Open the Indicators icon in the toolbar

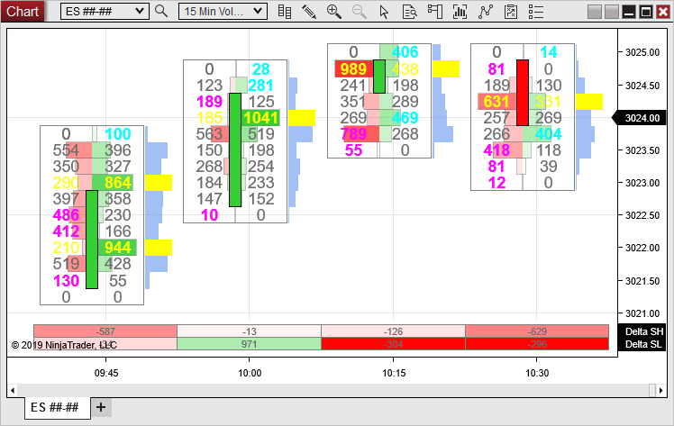click(460, 11)
